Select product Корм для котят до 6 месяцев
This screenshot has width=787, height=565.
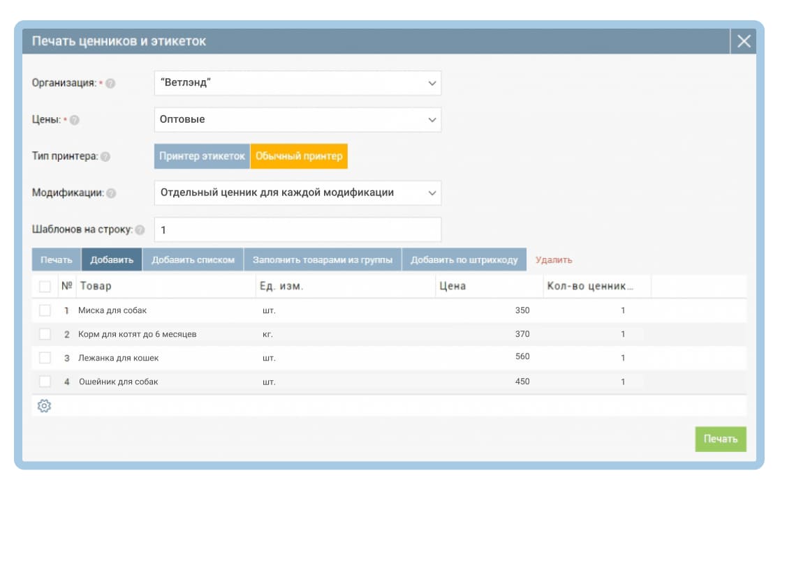[137, 334]
